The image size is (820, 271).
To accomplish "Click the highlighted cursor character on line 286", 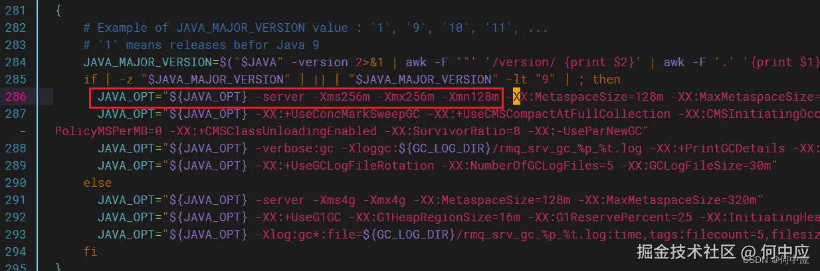I will [x=516, y=97].
